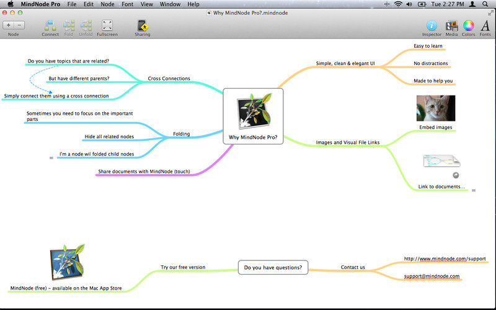The image size is (496, 310).
Task: Select the central 'Why MindNode Pro?' node
Action: [x=253, y=117]
